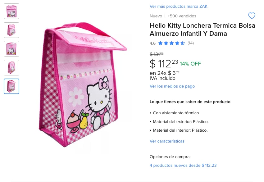The height and width of the screenshot is (182, 264).
Task: Click the current price $112.23
Action: (x=164, y=64)
